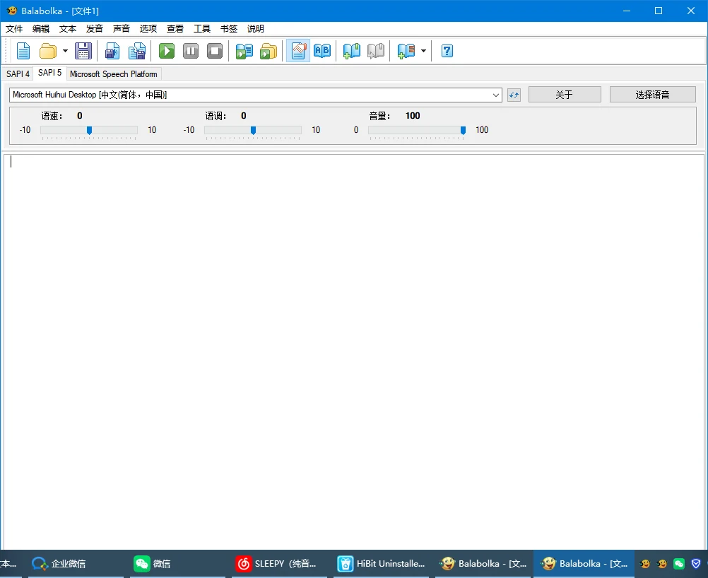The image size is (708, 578).
Task: Save audio file toolbar icon
Action: (x=112, y=51)
